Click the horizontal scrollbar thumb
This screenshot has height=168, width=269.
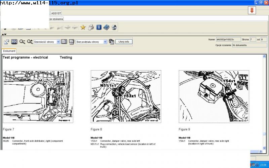point(255,152)
